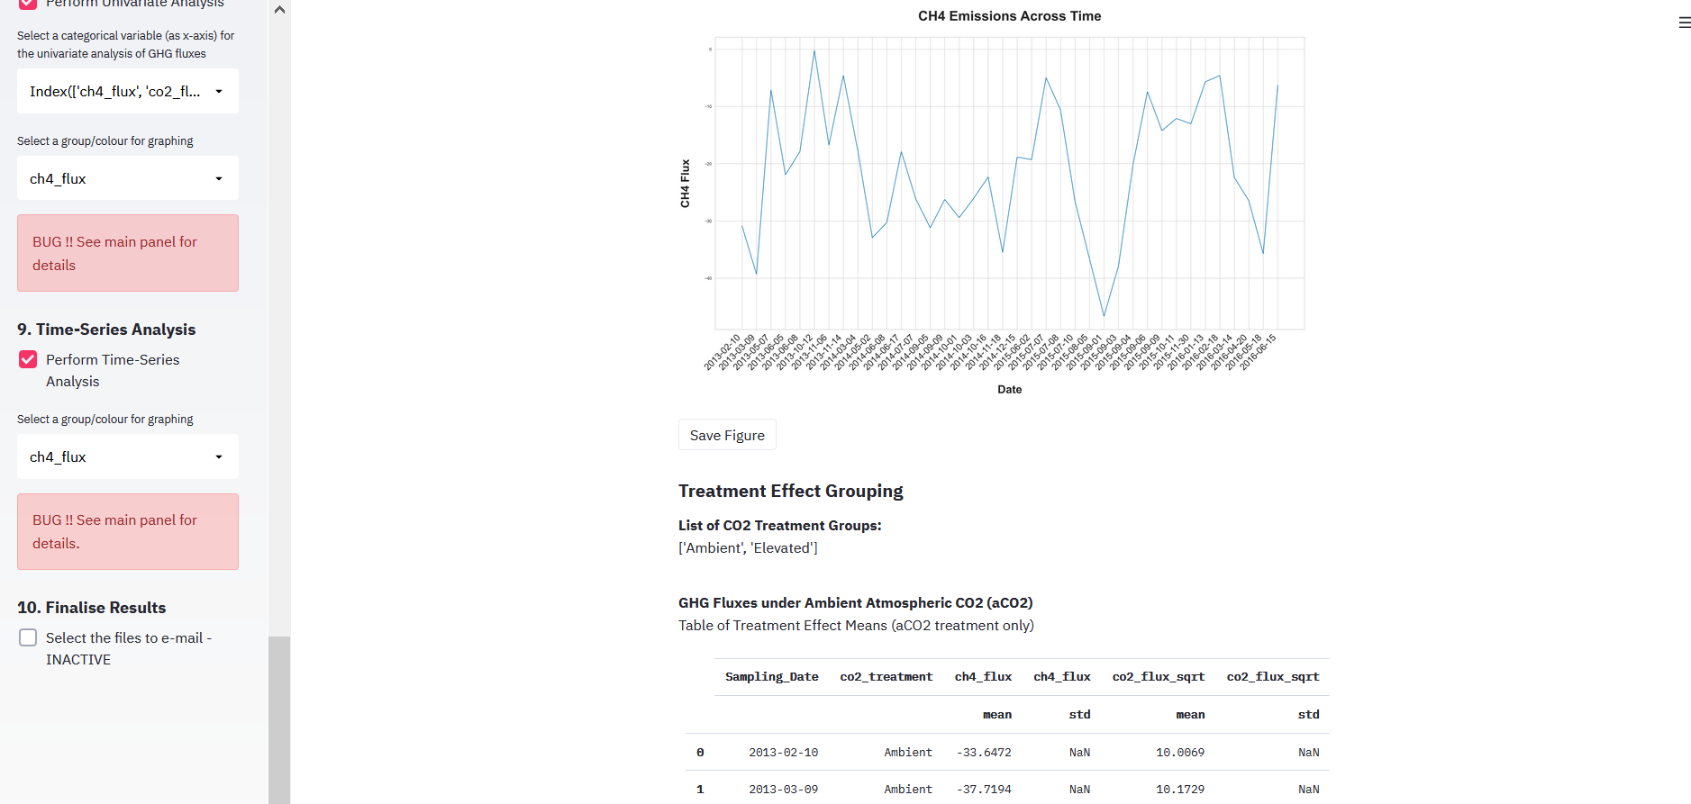
Task: Click the co2_treatment column header
Action: coord(886,677)
